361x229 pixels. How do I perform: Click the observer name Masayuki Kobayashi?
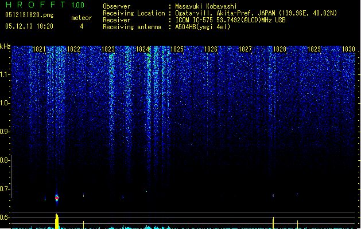click(x=206, y=6)
